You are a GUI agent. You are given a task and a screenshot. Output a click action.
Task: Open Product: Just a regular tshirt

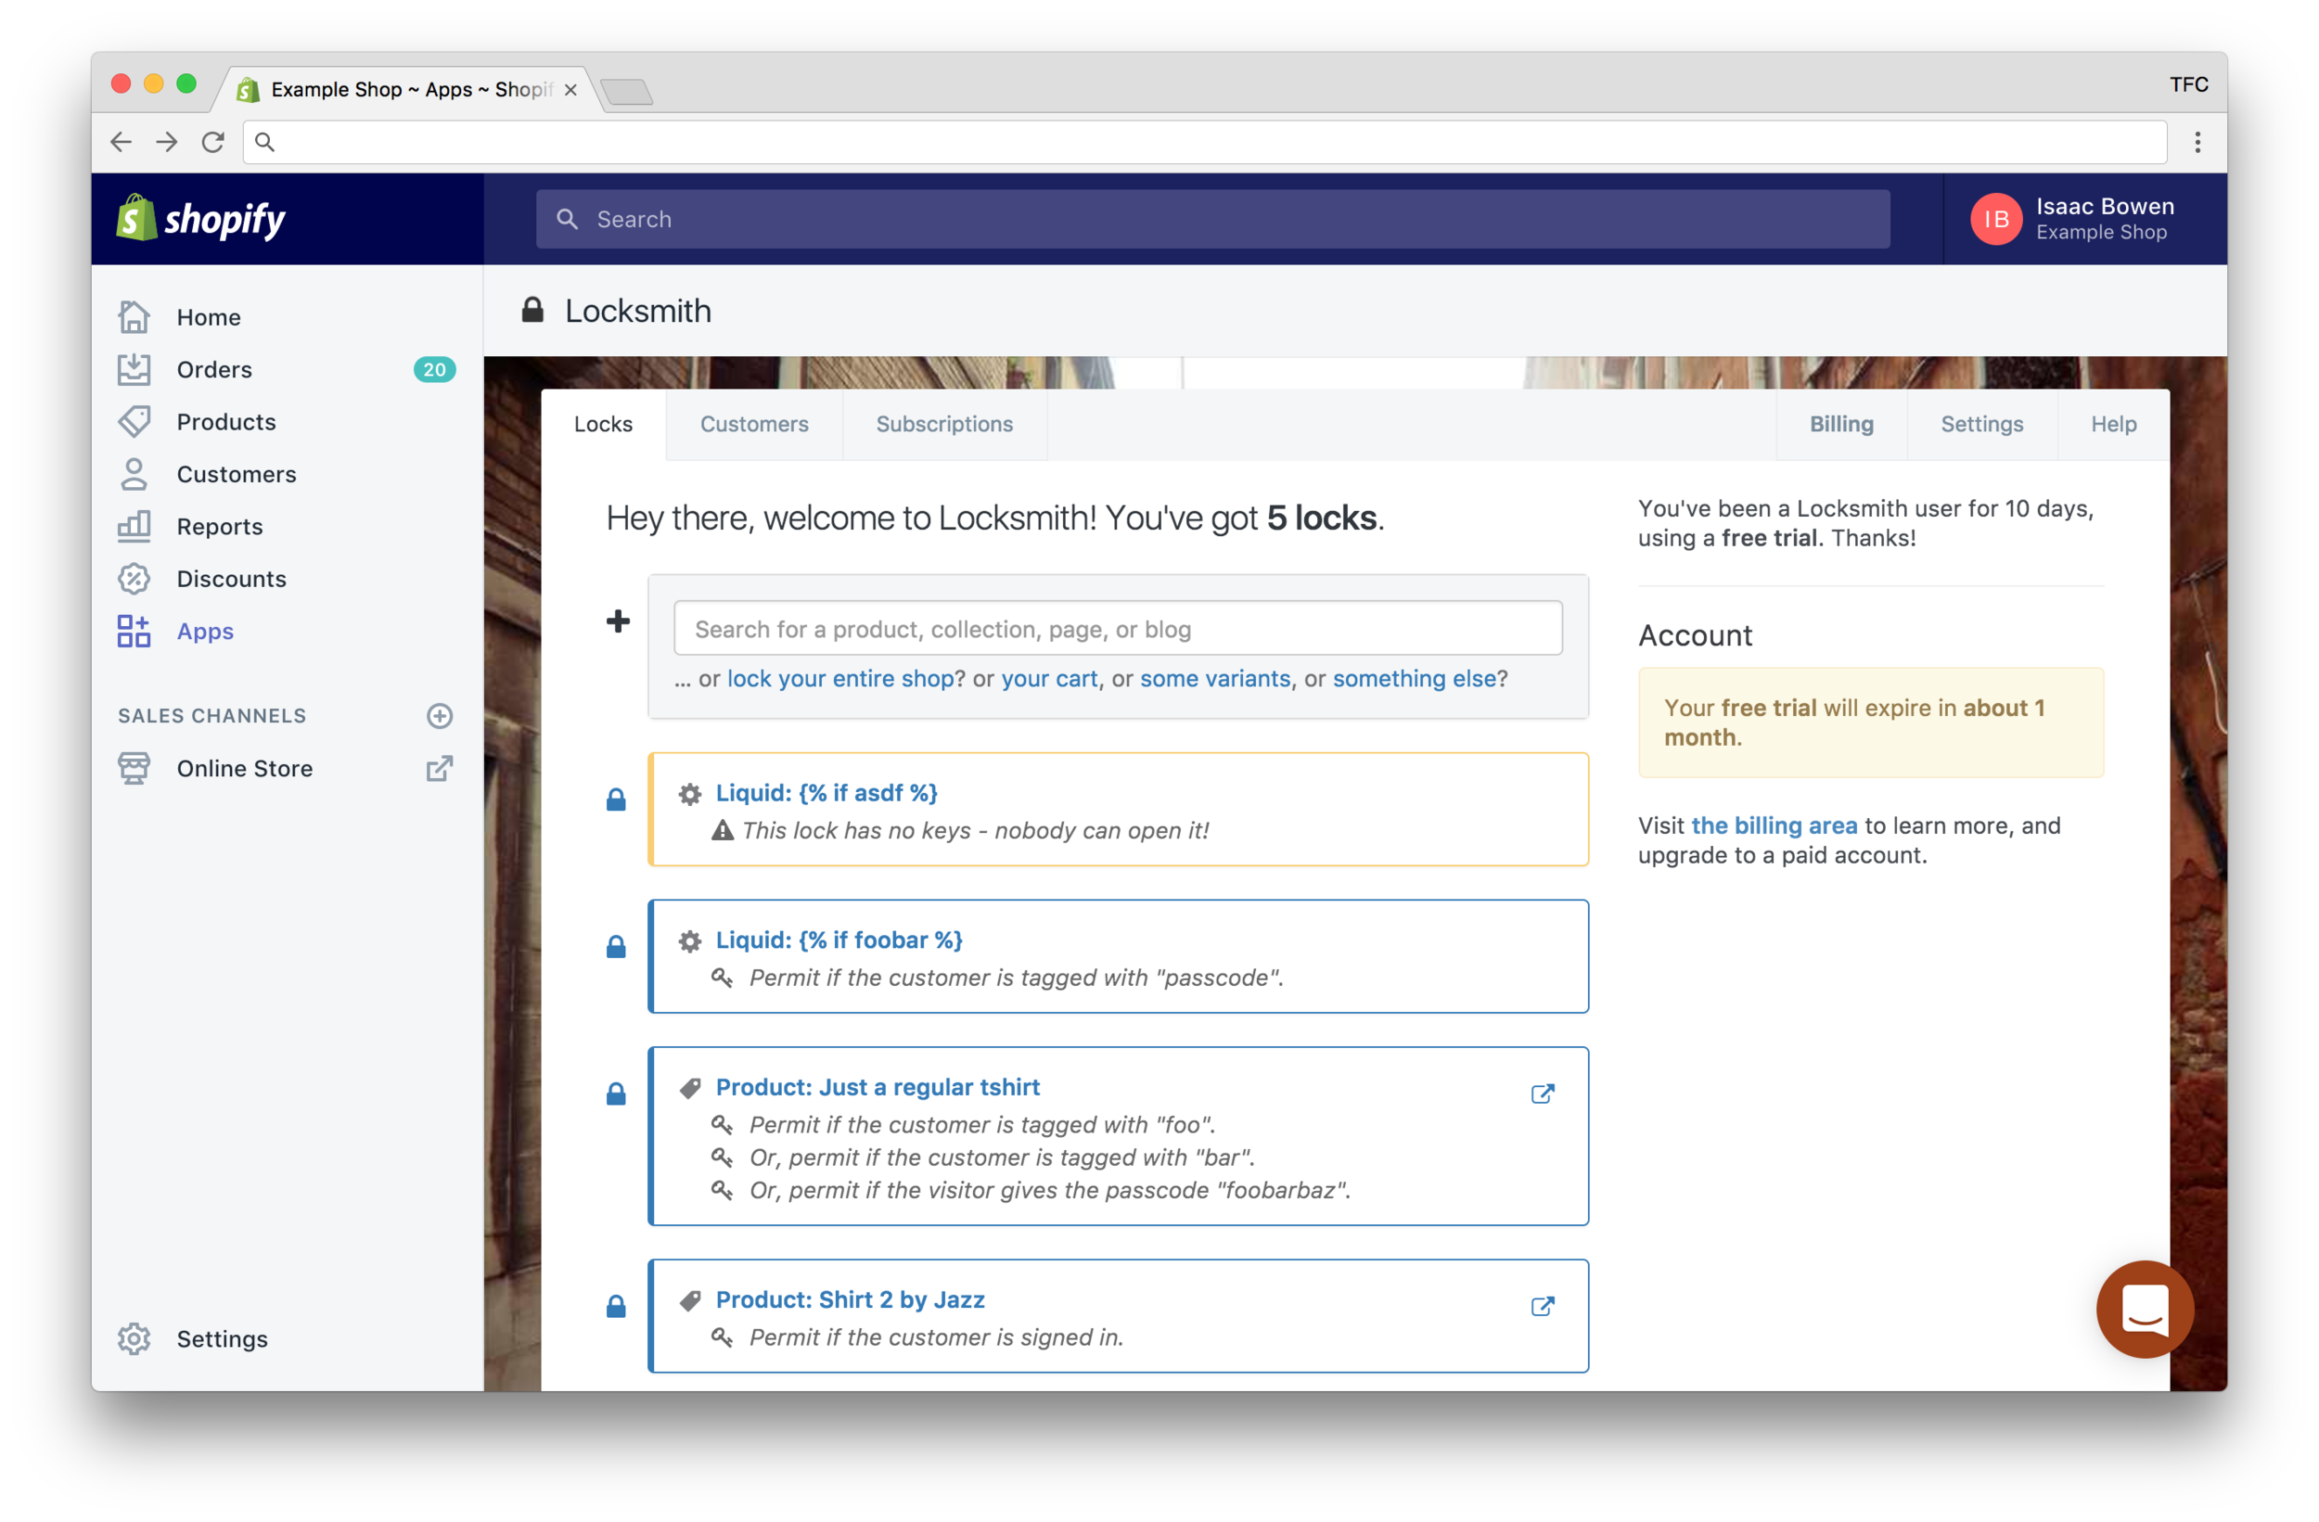(x=878, y=1087)
